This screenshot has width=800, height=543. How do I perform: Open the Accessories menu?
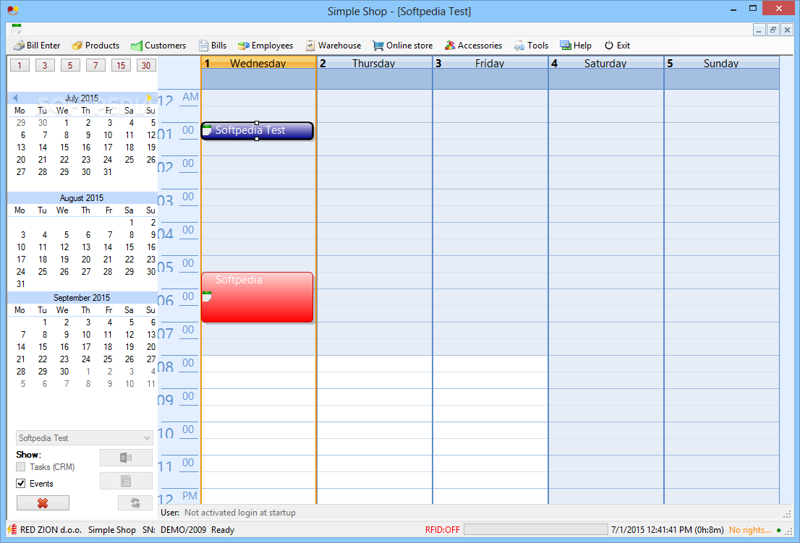click(x=473, y=46)
